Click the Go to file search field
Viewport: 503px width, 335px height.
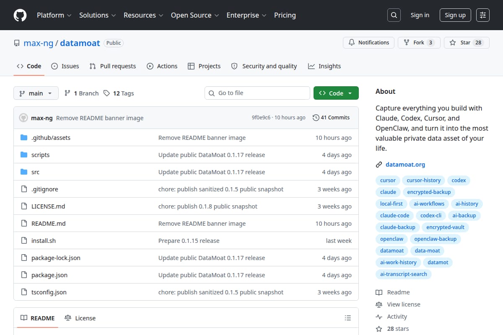click(257, 93)
